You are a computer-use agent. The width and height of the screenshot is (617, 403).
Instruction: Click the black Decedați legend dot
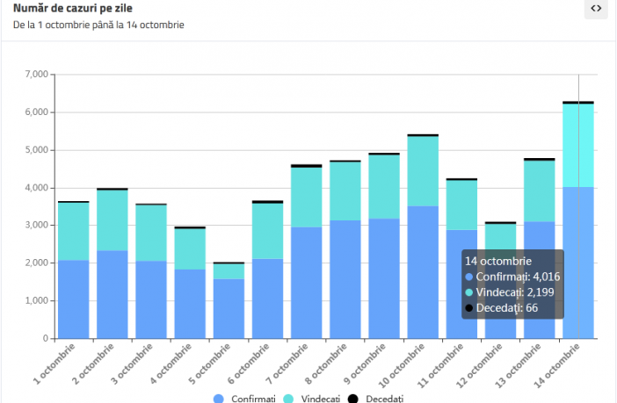[x=353, y=399]
